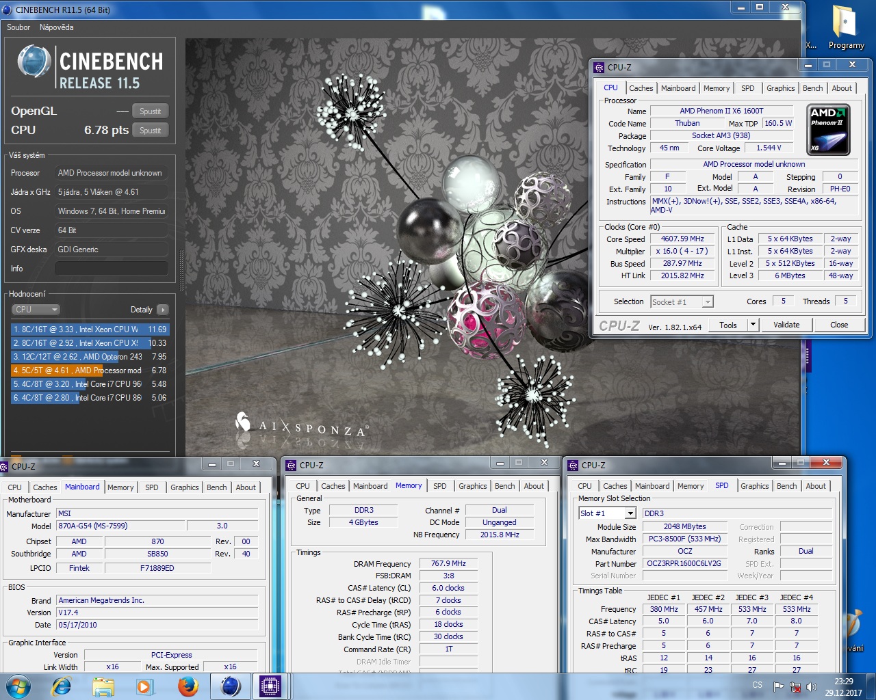The width and height of the screenshot is (876, 700).
Task: Open the Programy desktop folder
Action: point(846,27)
